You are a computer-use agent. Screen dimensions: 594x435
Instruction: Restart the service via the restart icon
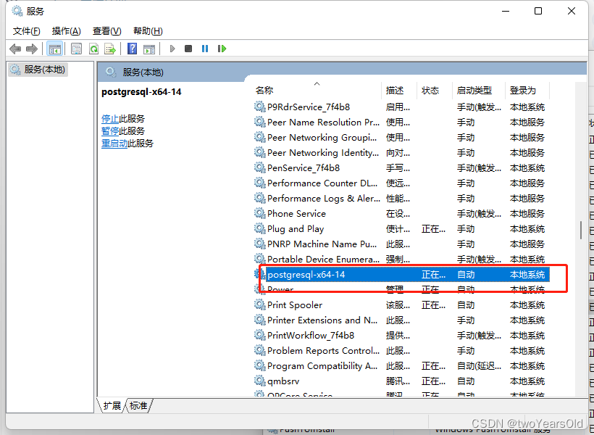[x=222, y=48]
